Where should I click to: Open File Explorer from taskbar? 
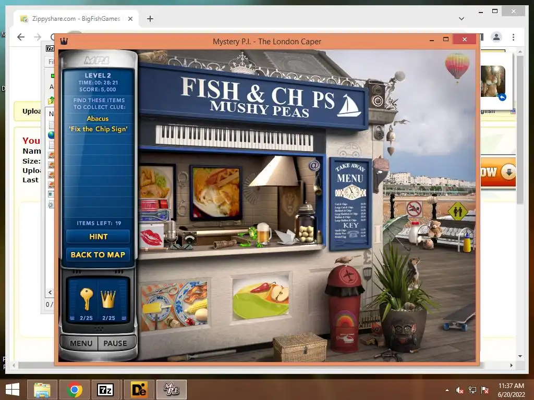click(x=42, y=390)
